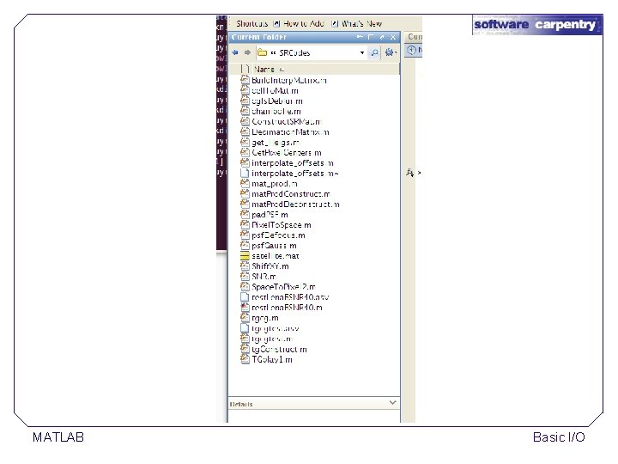Select file cellToMat.m
The image size is (618, 464).
pyautogui.click(x=276, y=90)
